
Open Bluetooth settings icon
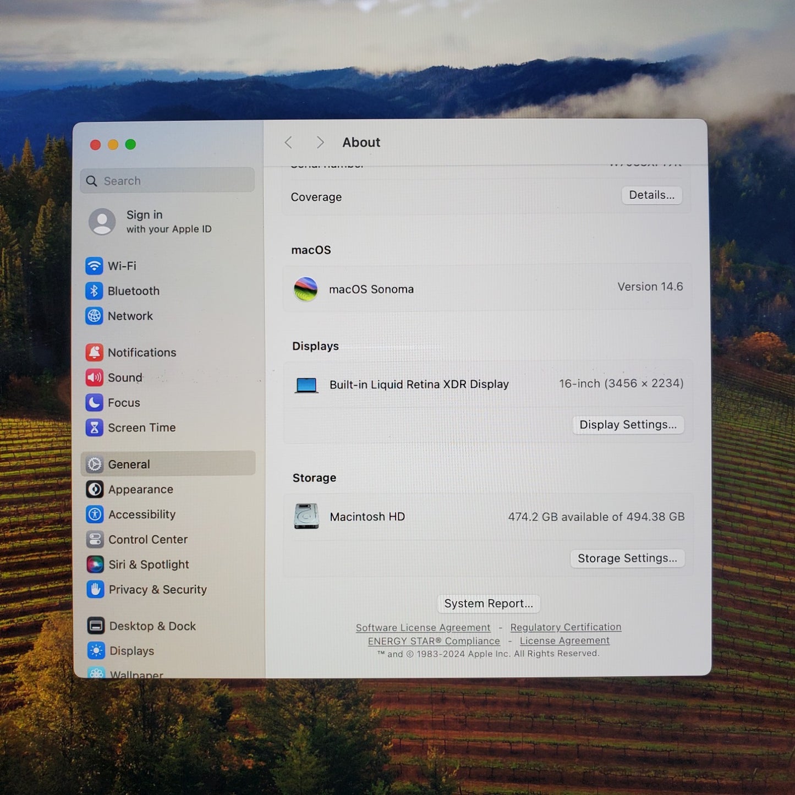point(94,291)
